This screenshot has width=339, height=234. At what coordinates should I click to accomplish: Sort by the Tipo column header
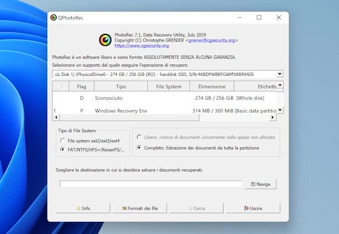point(121,87)
